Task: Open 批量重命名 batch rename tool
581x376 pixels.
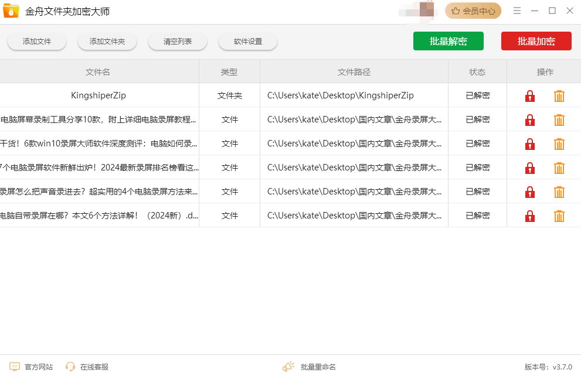Action: pyautogui.click(x=309, y=367)
